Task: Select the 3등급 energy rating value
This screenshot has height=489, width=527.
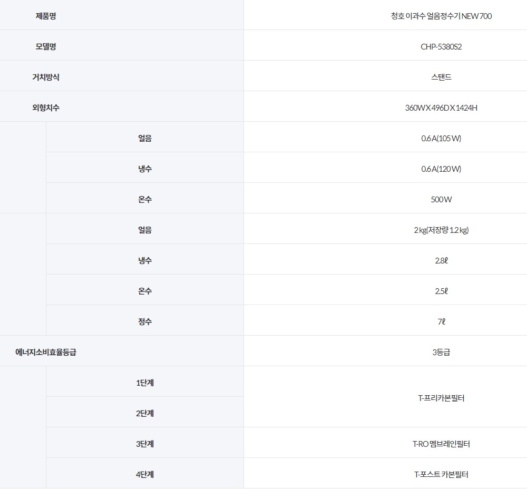Action: click(441, 352)
